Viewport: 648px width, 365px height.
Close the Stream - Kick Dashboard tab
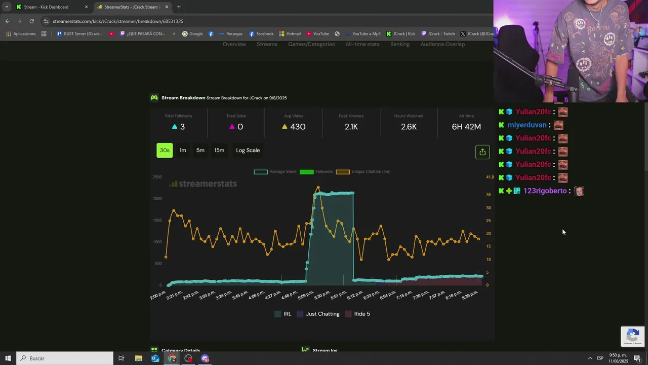pos(86,7)
